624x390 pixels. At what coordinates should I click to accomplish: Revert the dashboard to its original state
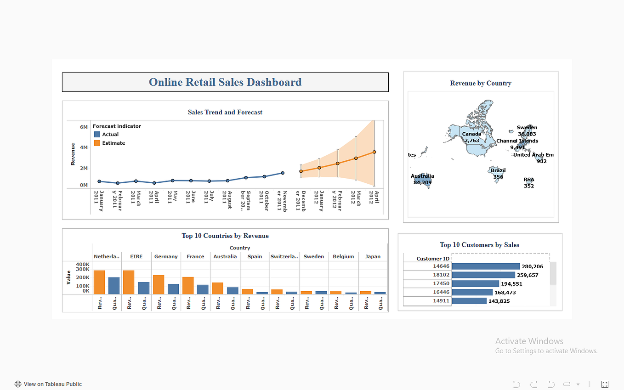tap(550, 384)
